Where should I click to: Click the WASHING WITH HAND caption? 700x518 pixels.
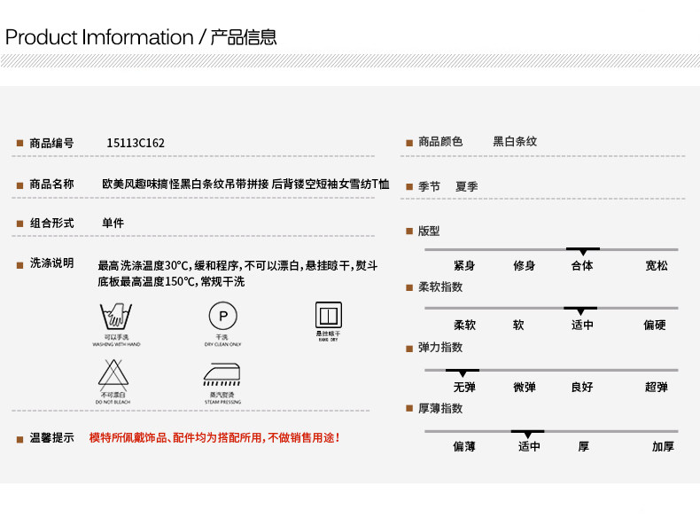pos(116,344)
